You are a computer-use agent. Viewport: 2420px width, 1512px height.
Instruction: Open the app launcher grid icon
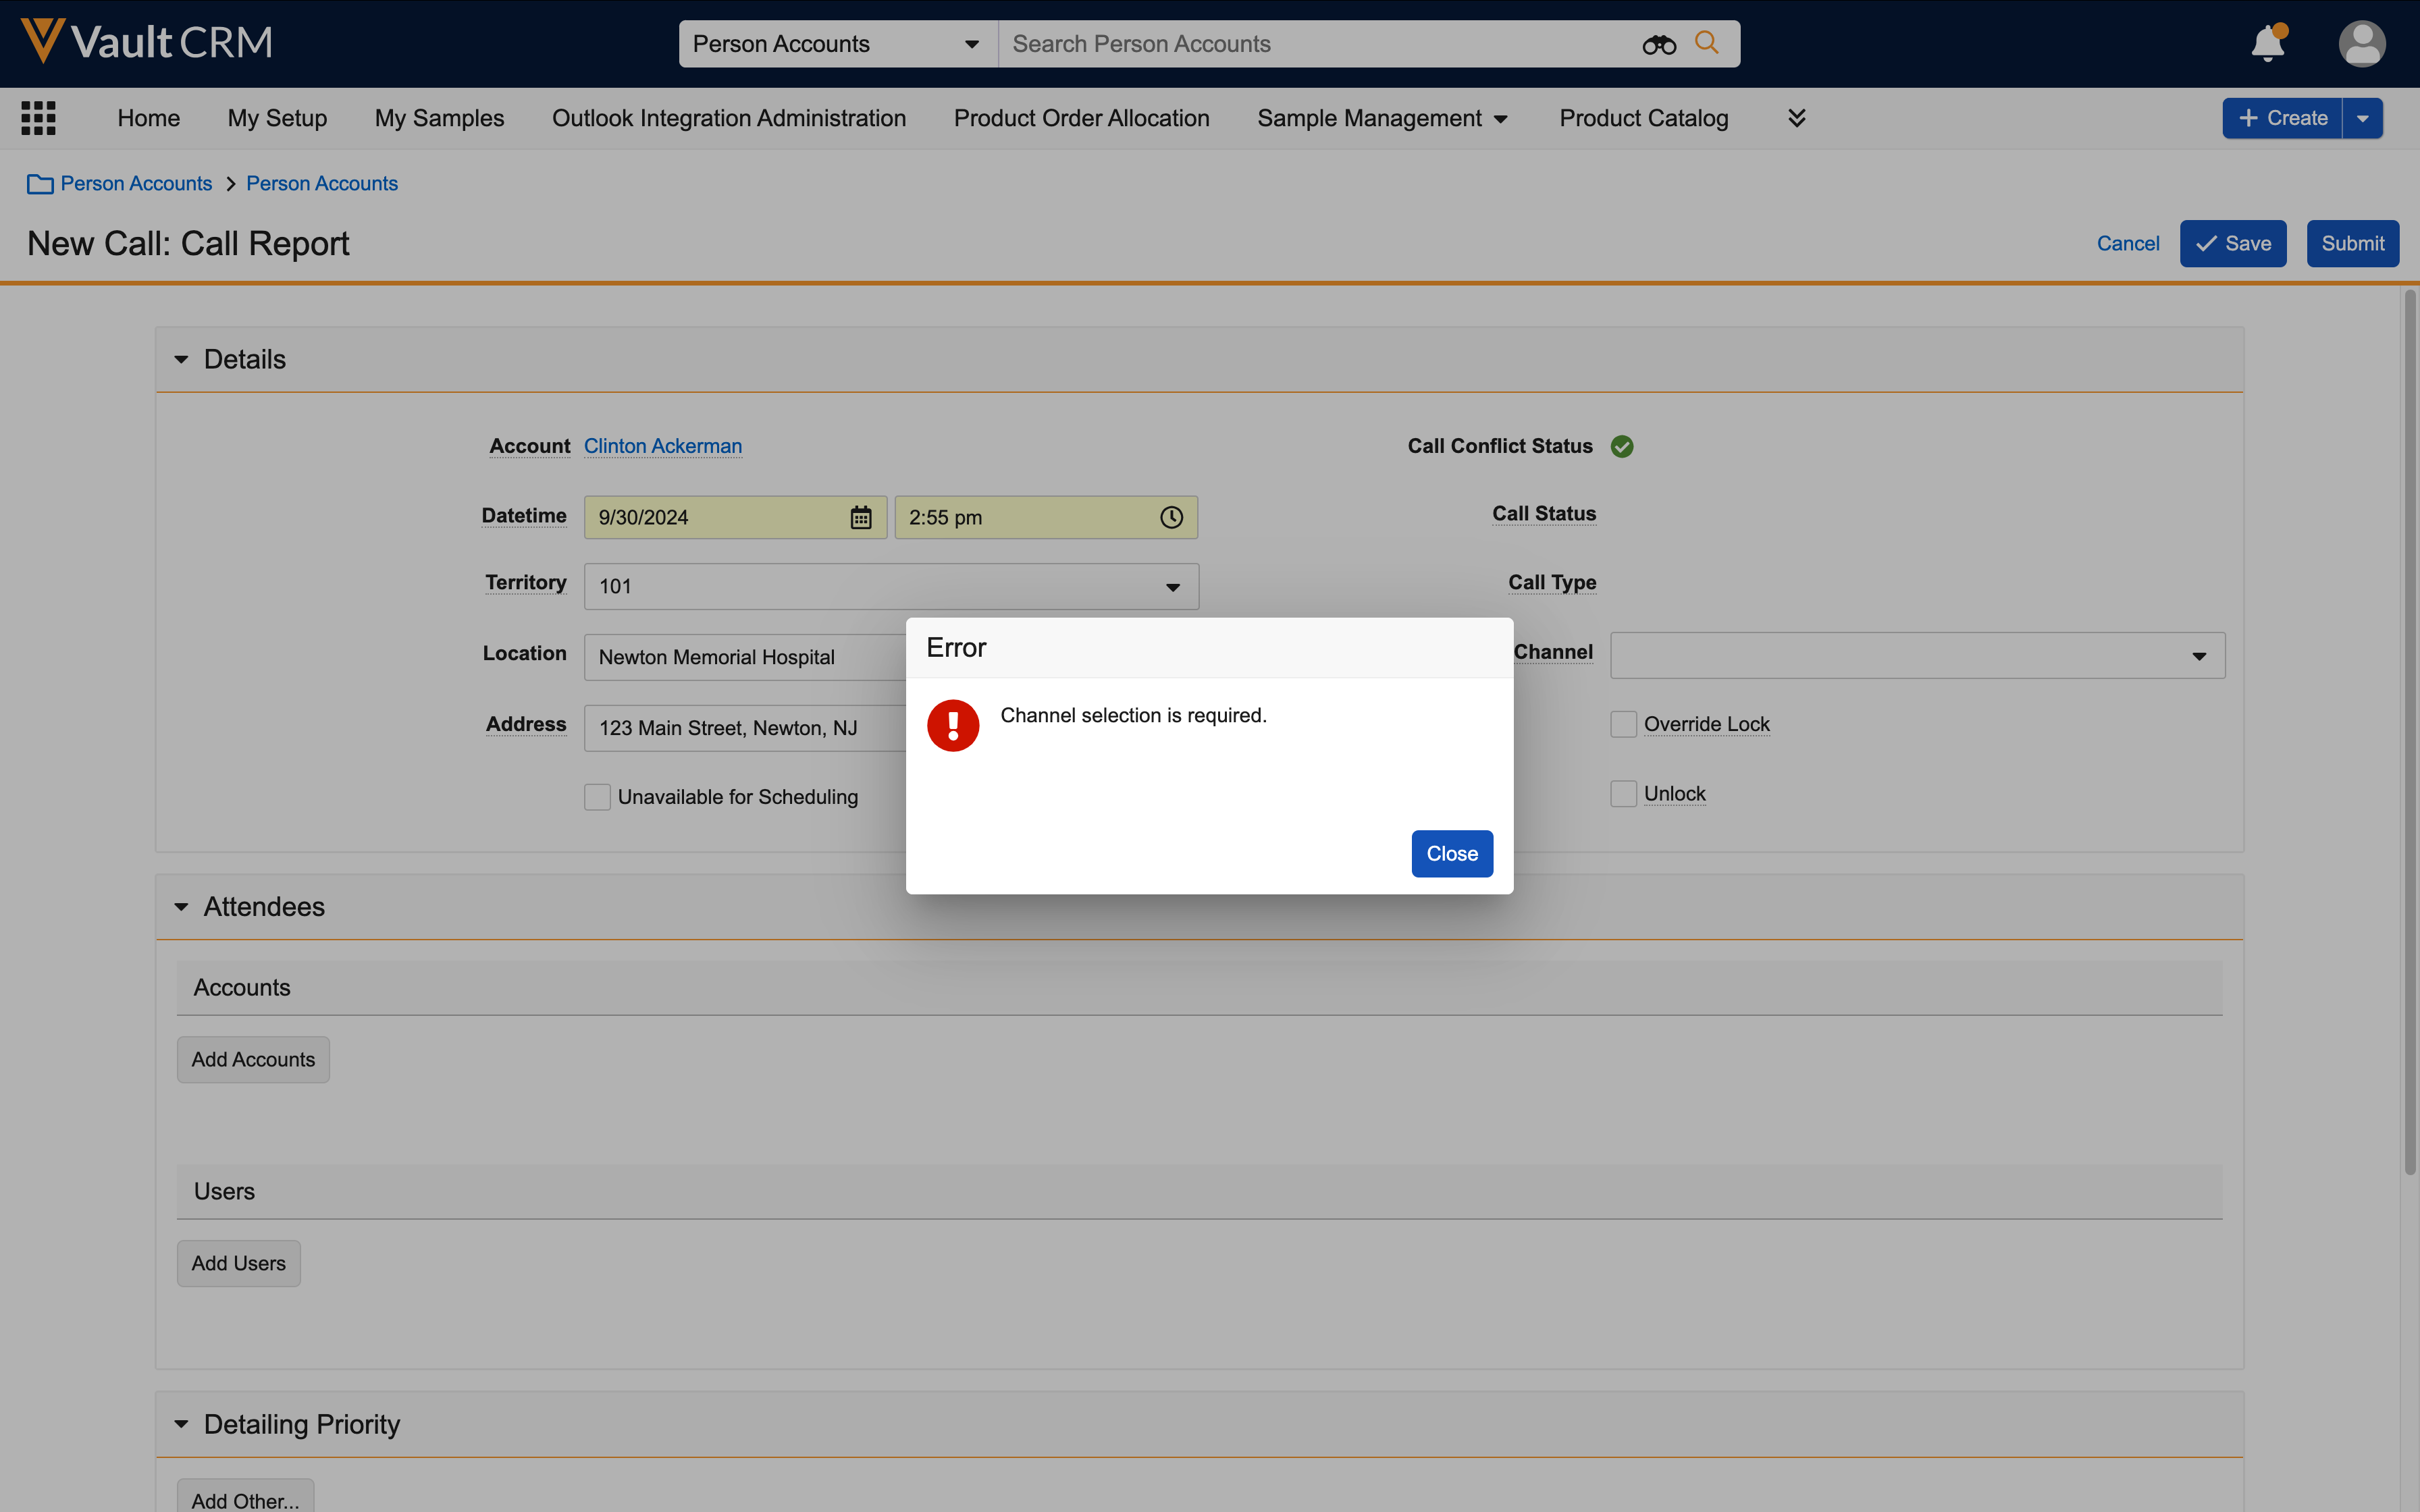coord(38,118)
